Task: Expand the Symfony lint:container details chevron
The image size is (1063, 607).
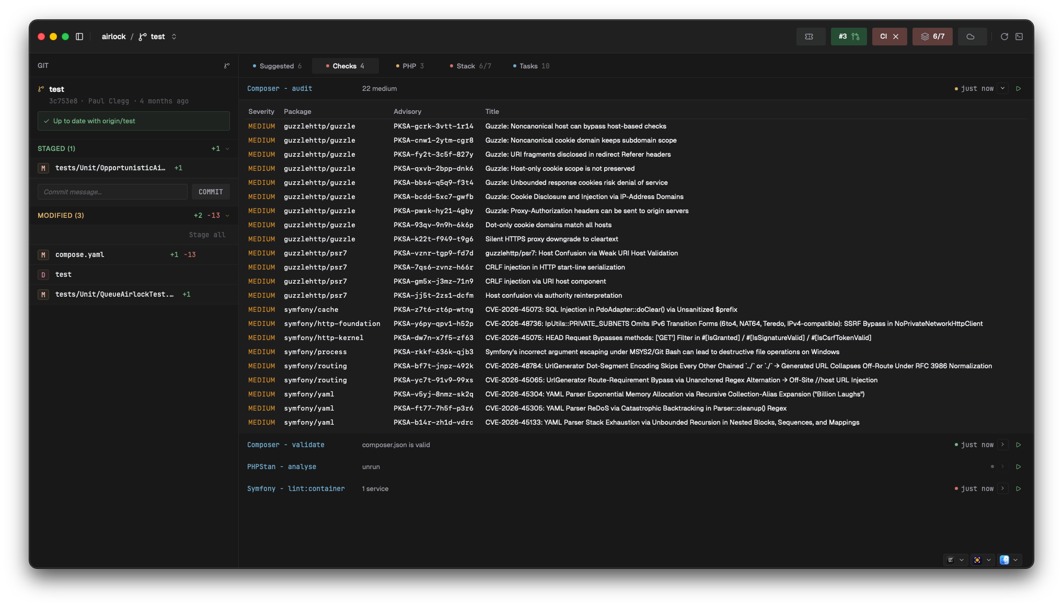Action: 1002,489
